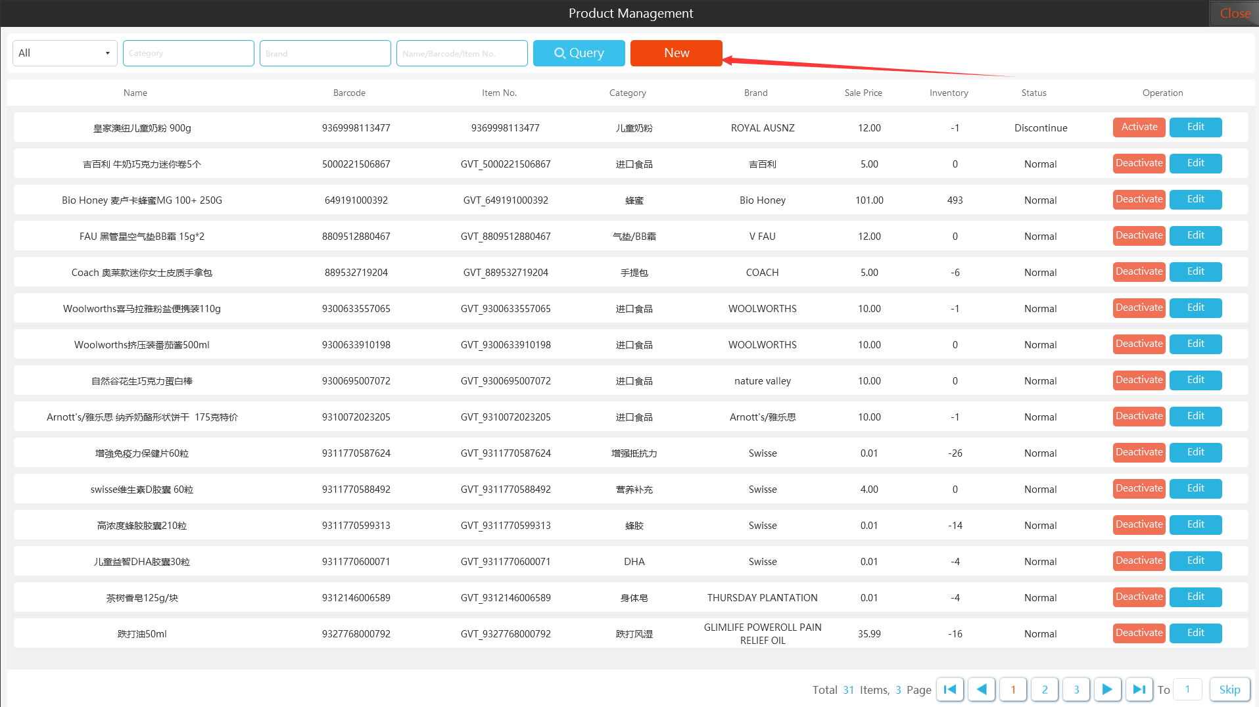Edit the THURSDAY PLANTATION soap product
This screenshot has width=1259, height=707.
(x=1195, y=597)
